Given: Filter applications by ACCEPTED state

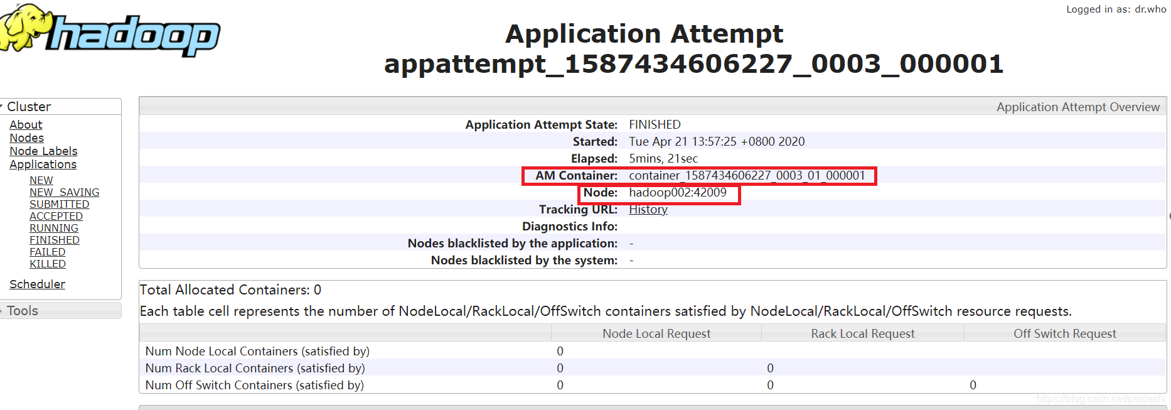Looking at the screenshot, I should (56, 216).
